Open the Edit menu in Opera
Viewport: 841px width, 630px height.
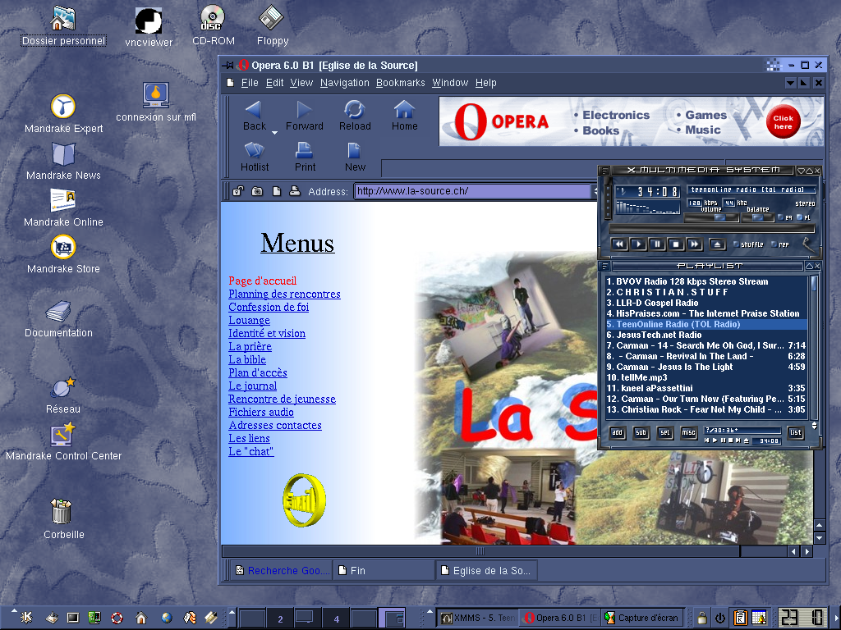click(x=274, y=83)
